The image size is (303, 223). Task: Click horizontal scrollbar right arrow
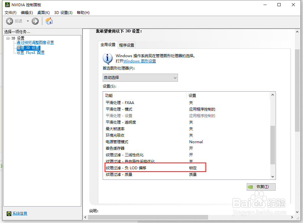[292, 217]
